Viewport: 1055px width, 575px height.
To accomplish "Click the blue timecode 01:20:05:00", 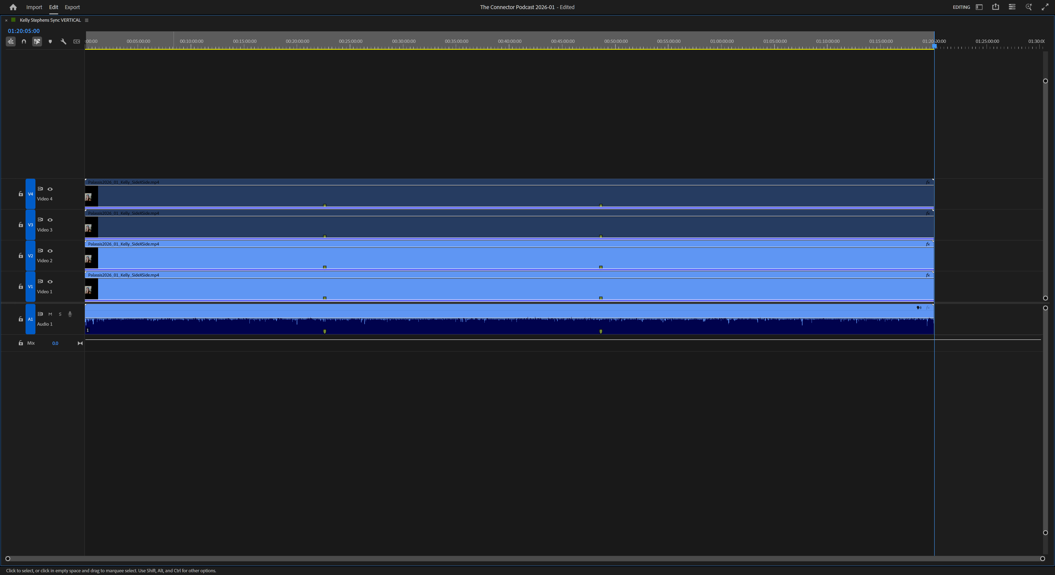I will coord(23,31).
